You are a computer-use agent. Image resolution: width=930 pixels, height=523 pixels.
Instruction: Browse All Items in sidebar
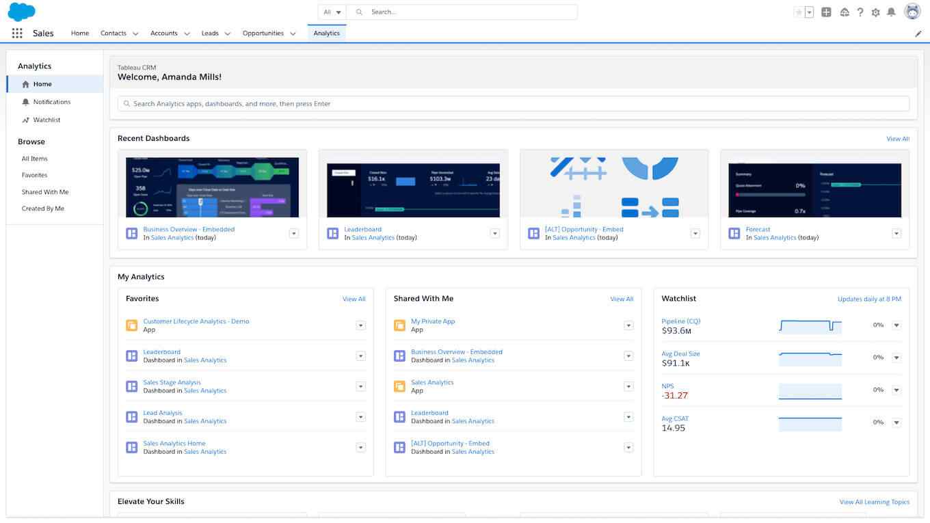pos(35,159)
